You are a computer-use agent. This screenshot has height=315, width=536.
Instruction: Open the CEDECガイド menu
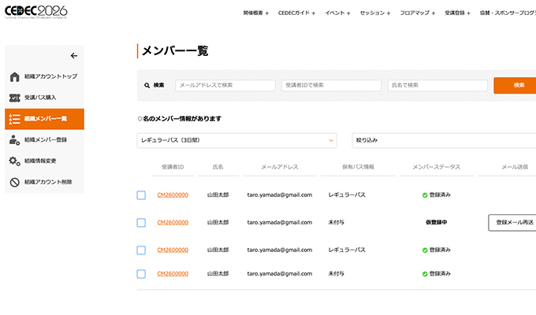tap(296, 13)
